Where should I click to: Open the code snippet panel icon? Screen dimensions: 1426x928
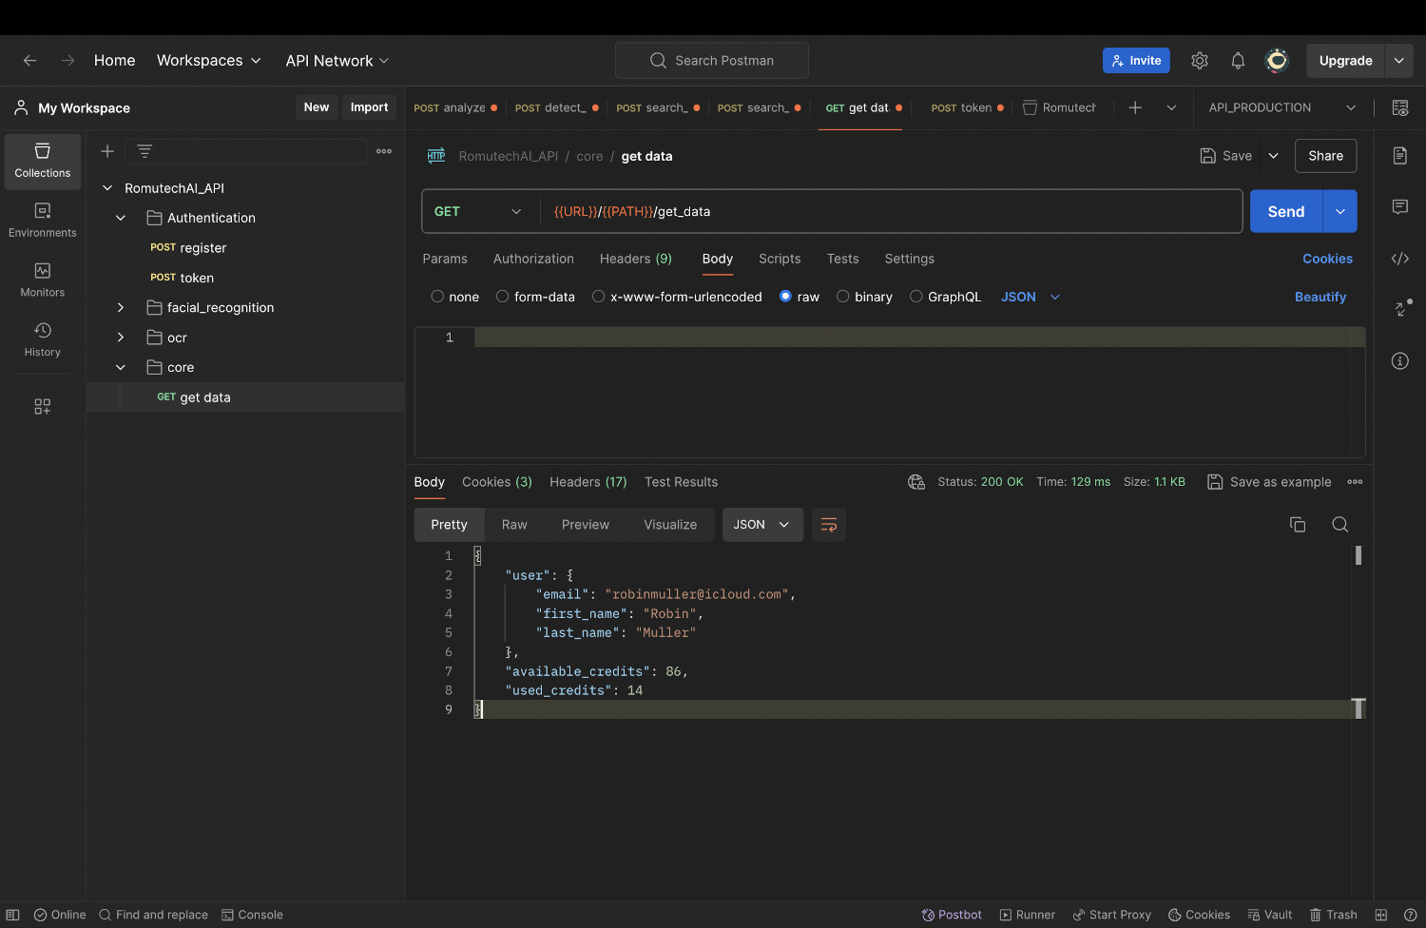[1400, 259]
